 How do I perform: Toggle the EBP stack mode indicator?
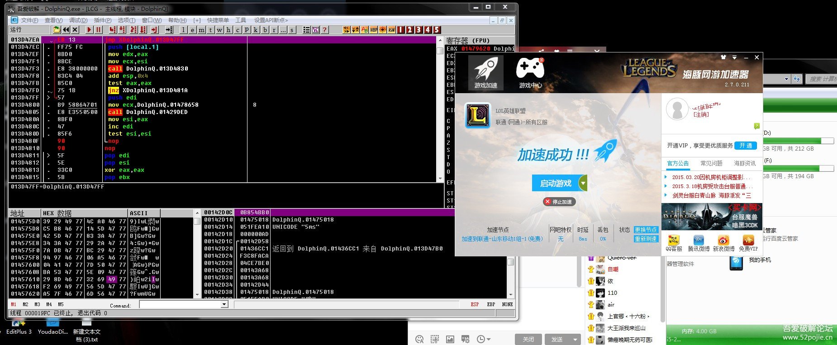tap(491, 304)
